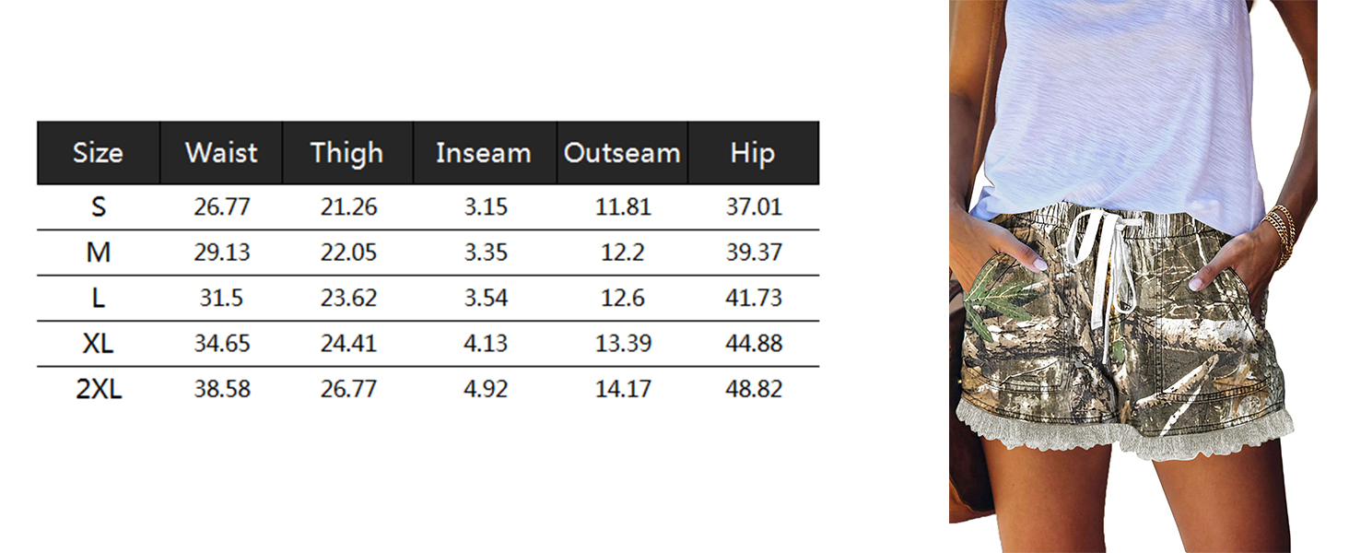Click the Outseam column header
Image resolution: width=1349 pixels, height=553 pixels.
tap(622, 153)
